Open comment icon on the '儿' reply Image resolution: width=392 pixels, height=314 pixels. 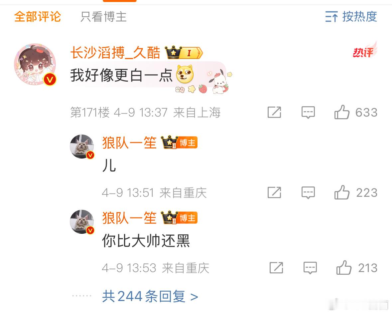[308, 192]
